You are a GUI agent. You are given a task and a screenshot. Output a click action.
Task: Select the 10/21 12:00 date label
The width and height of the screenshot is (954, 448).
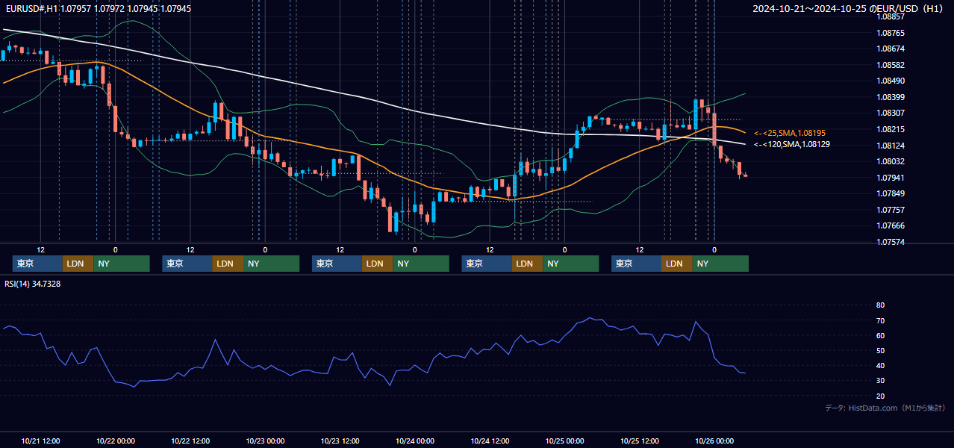(x=40, y=441)
